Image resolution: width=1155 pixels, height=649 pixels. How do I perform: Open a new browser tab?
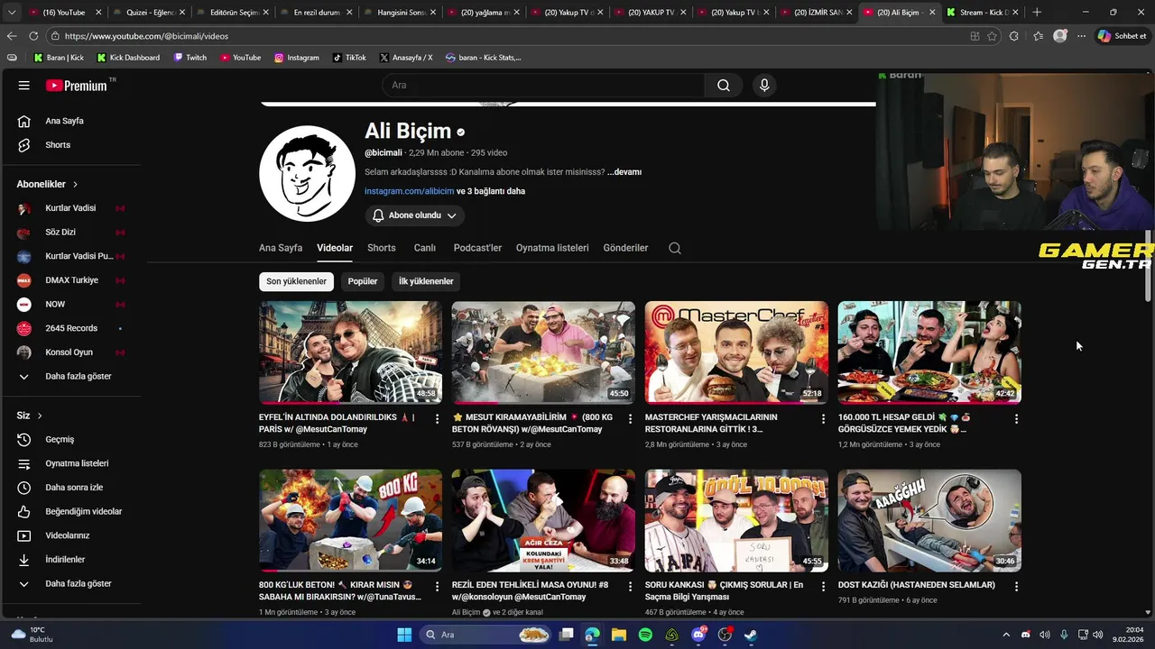(x=1037, y=13)
